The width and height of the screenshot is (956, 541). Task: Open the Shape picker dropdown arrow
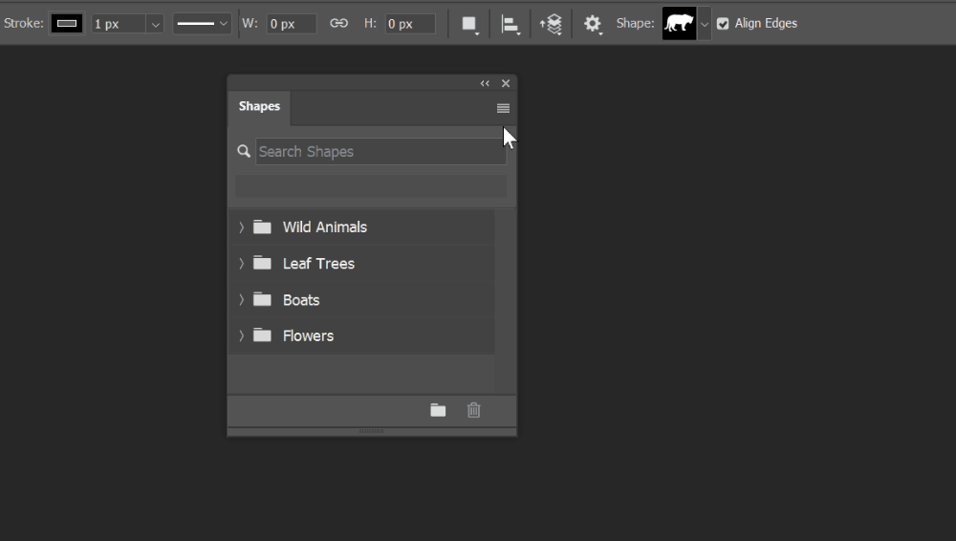tap(705, 25)
